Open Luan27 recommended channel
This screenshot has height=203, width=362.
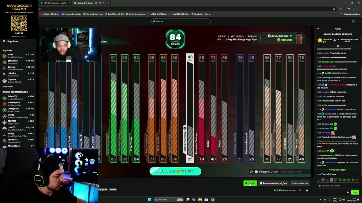[18, 128]
